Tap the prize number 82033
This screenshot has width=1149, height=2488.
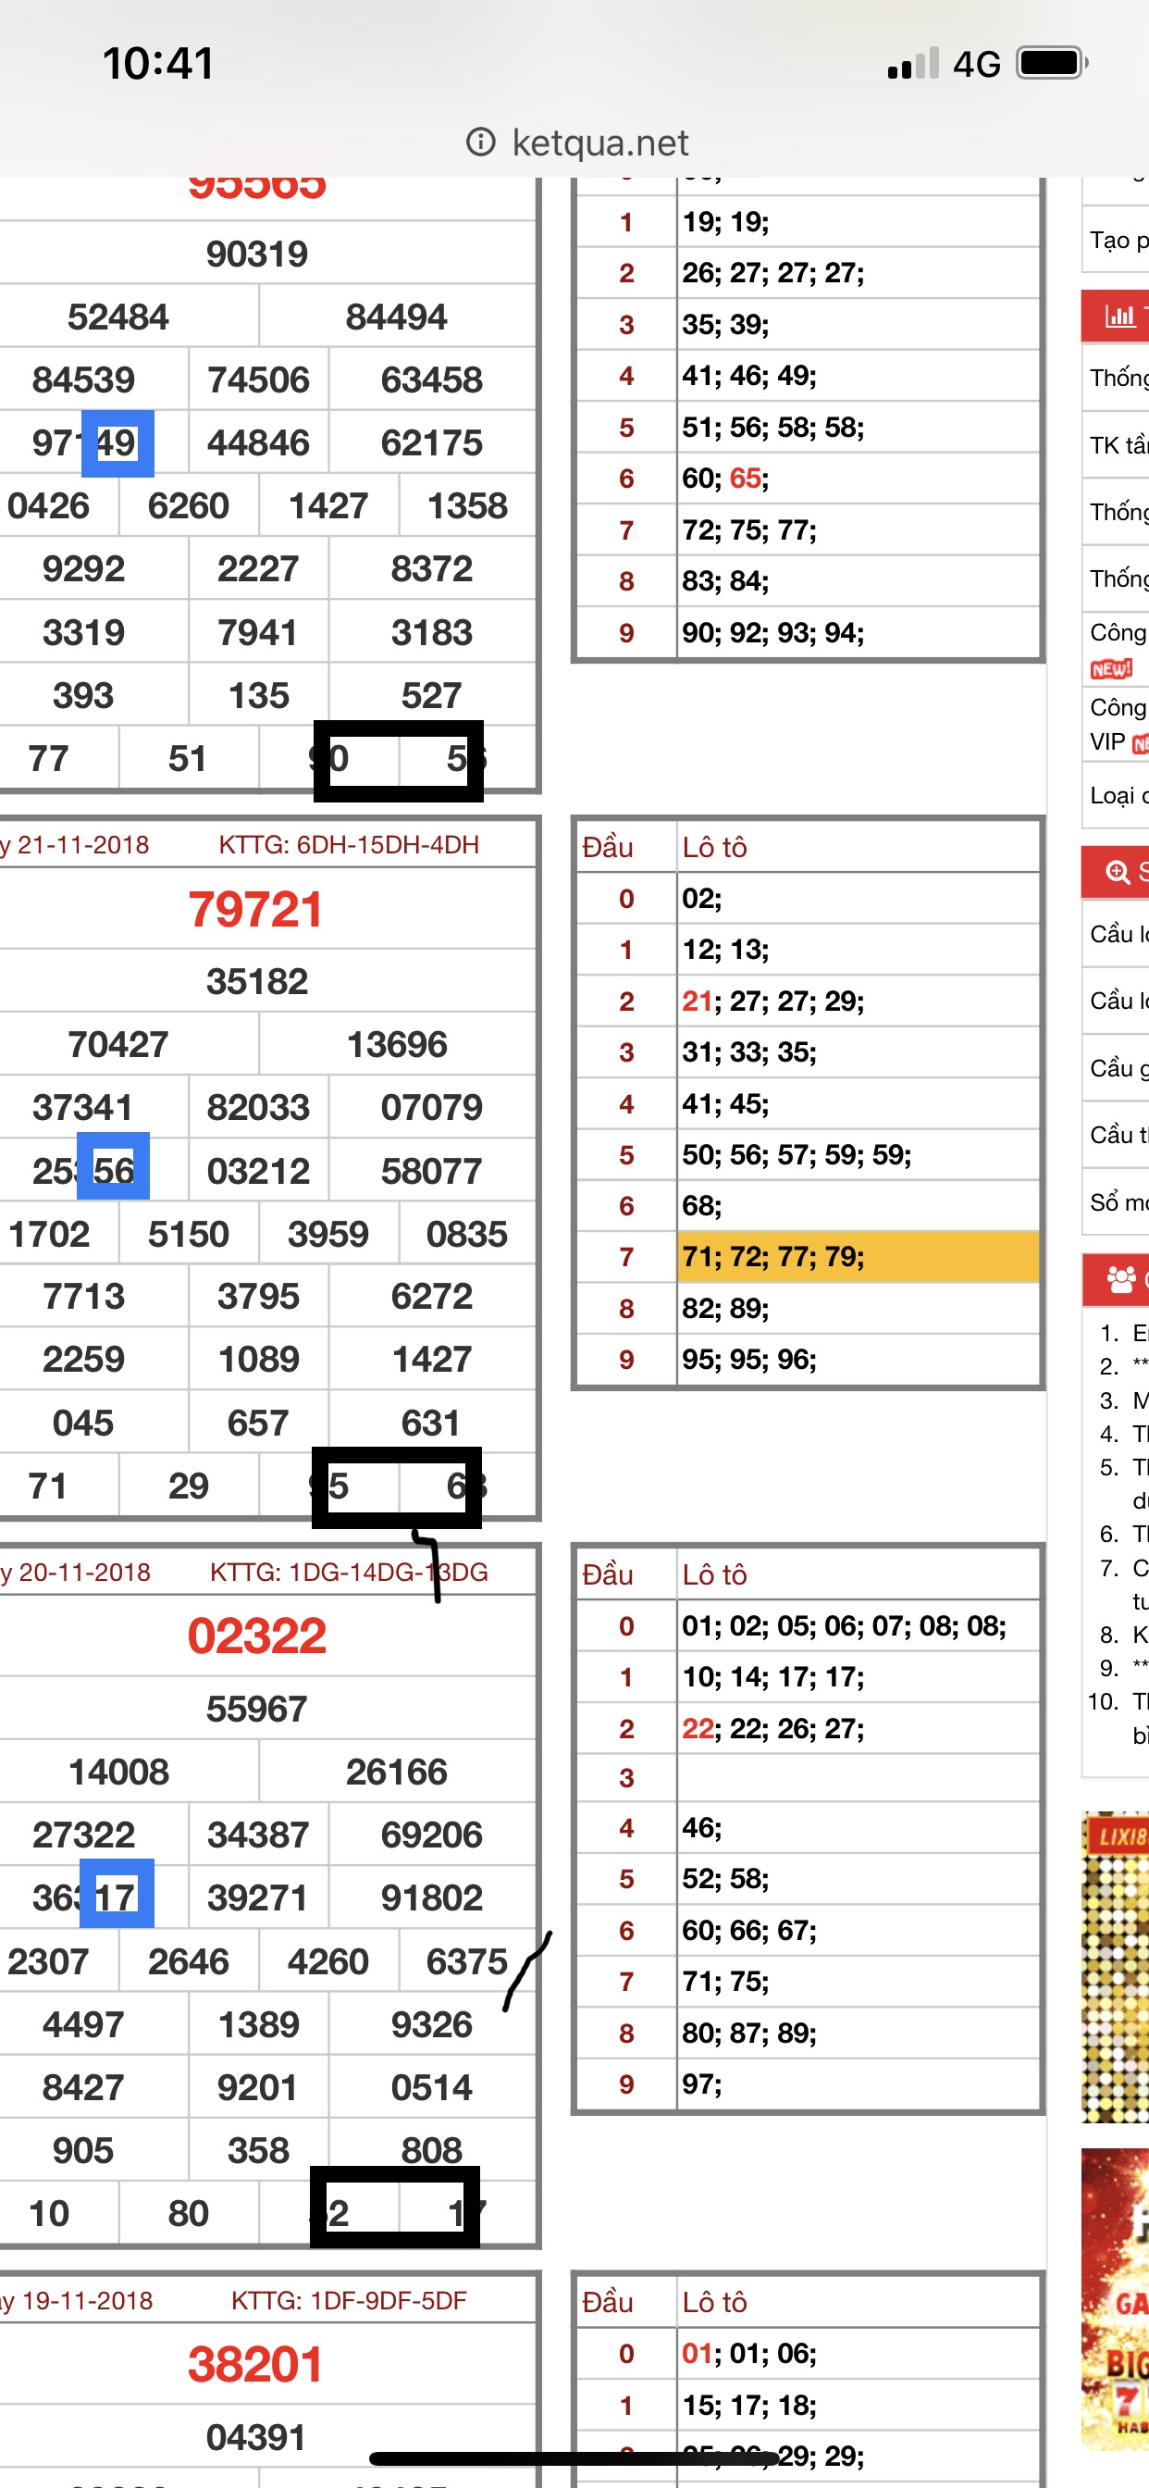click(259, 1108)
